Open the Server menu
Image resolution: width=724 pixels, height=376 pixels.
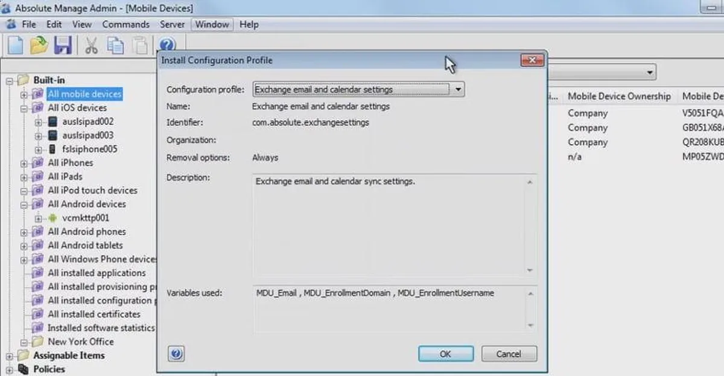coord(173,25)
